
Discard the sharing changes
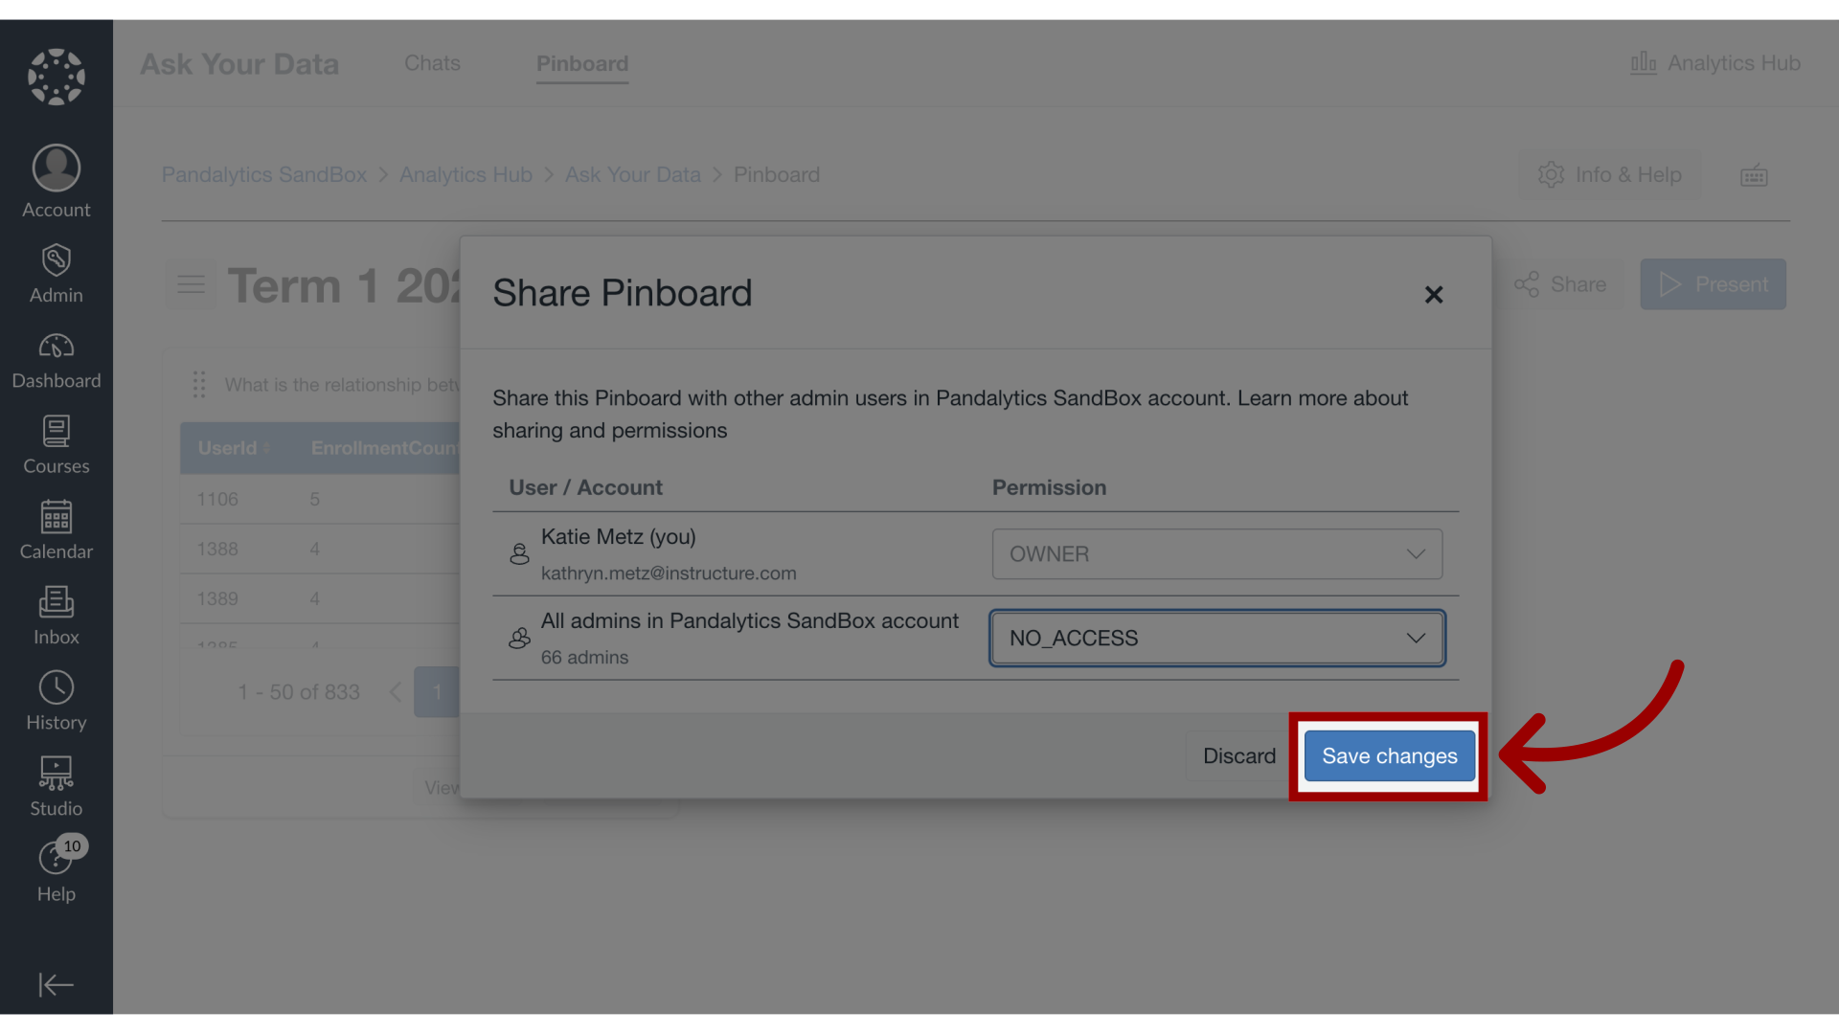pos(1238,756)
